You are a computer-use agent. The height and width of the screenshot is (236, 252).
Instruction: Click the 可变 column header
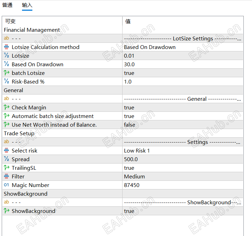pos(10,21)
